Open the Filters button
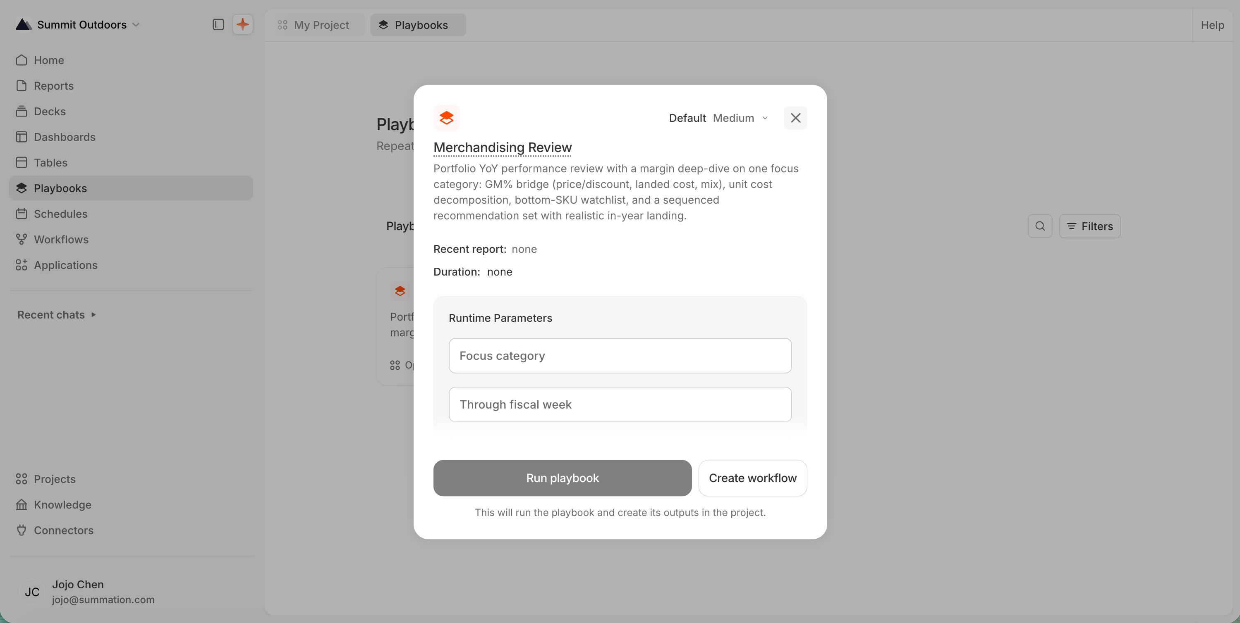 [1090, 226]
